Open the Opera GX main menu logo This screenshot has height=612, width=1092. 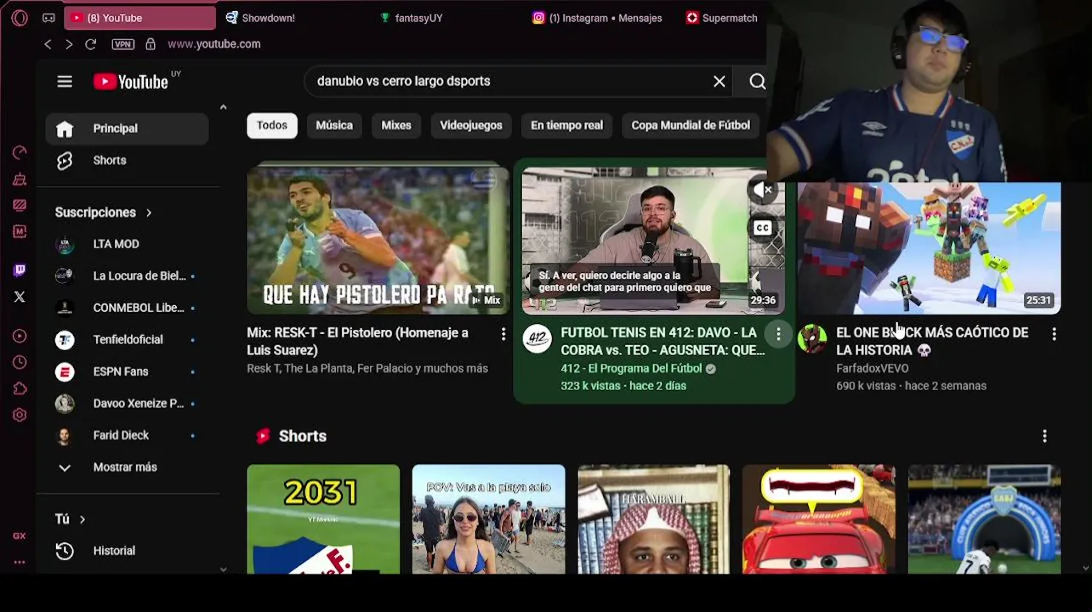point(20,18)
